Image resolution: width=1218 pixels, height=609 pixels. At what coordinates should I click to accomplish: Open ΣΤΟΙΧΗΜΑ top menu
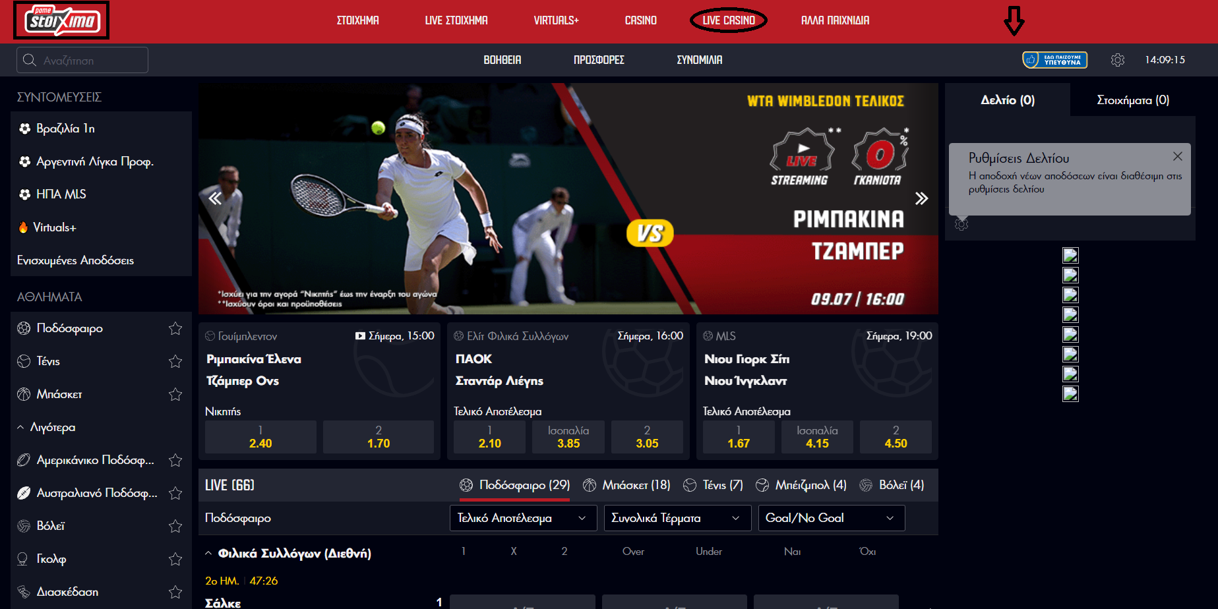(357, 20)
